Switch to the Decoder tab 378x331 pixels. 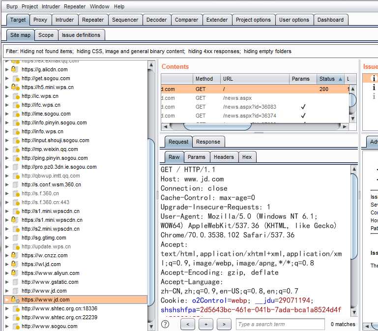coord(156,20)
